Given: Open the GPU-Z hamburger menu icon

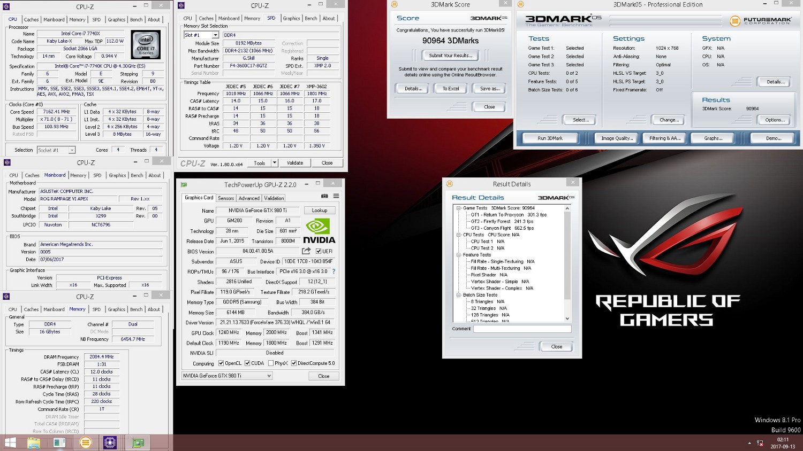Looking at the screenshot, I should 336,196.
